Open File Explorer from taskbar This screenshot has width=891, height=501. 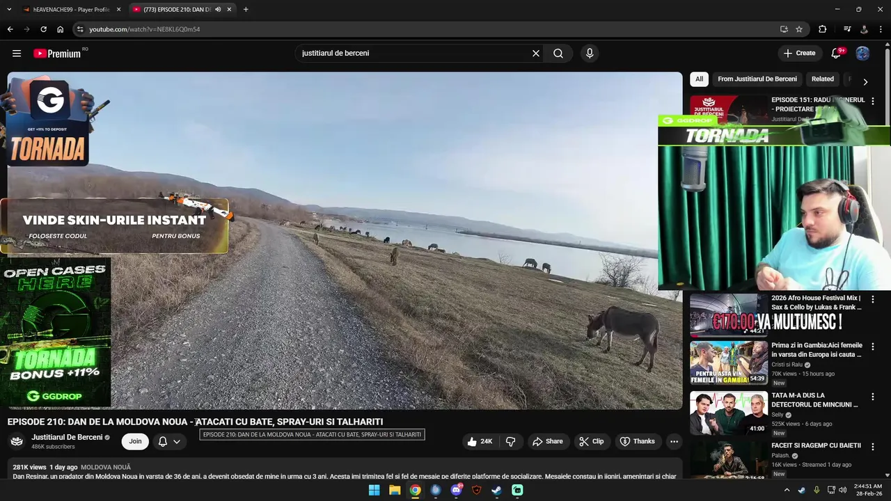tap(395, 490)
